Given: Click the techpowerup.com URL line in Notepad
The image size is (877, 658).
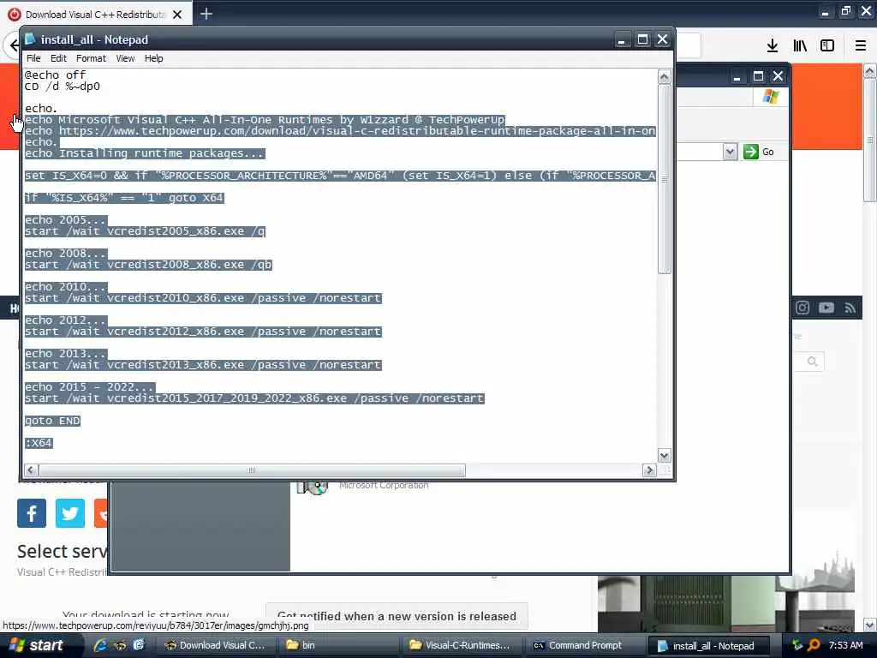Looking at the screenshot, I should (340, 131).
